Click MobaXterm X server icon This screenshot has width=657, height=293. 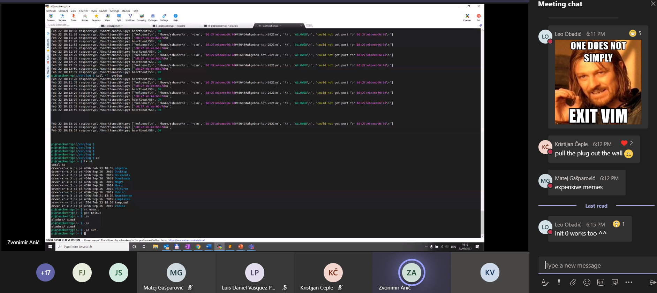point(467,17)
